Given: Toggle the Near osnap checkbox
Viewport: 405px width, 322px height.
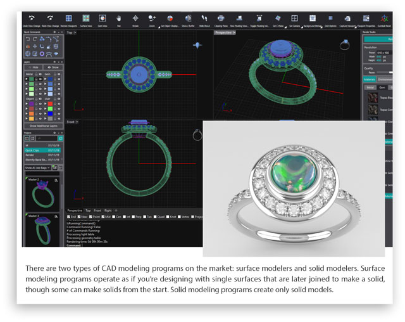Looking at the screenshot, I should coord(79,217).
